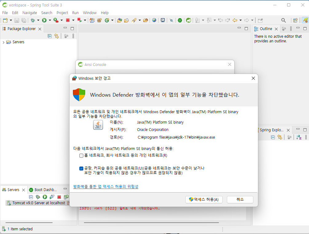Click the New Java Package toolbar icon

[100, 20]
